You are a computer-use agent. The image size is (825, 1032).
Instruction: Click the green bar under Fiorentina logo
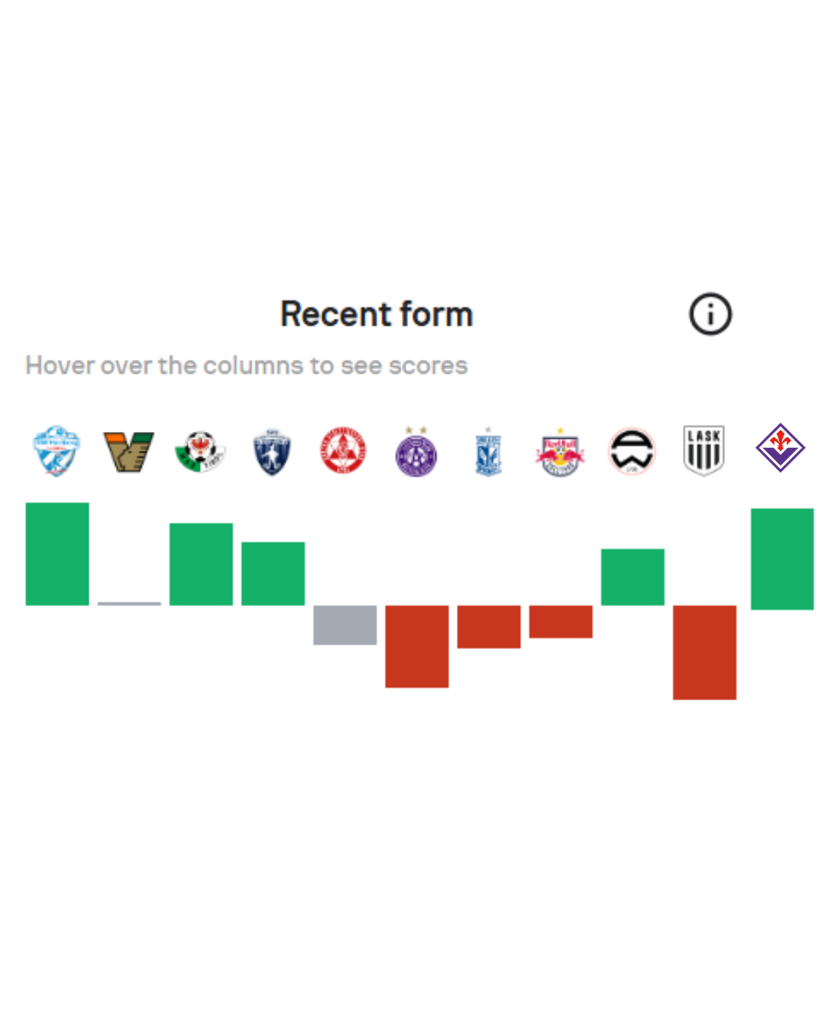782,559
